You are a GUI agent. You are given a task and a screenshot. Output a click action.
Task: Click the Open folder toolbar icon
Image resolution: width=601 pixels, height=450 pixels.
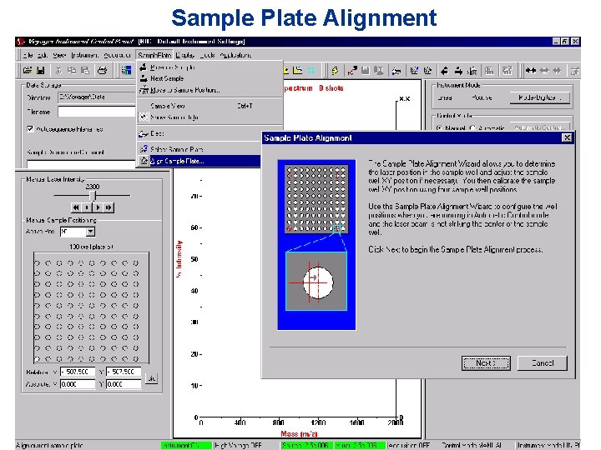(28, 70)
